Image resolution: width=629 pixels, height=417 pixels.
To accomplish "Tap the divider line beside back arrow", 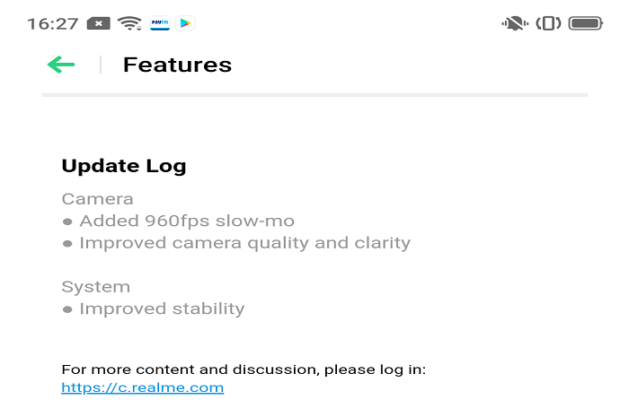I will point(101,65).
